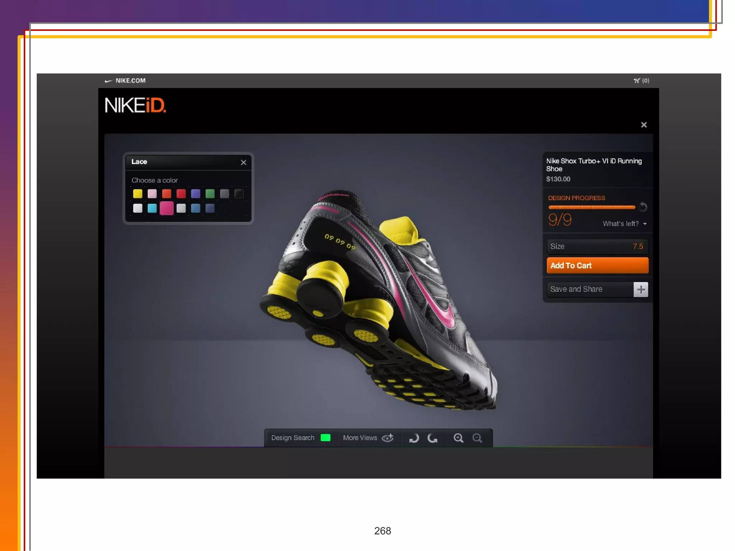Click the NIKEiD logo
This screenshot has height=551, width=735.
[135, 105]
